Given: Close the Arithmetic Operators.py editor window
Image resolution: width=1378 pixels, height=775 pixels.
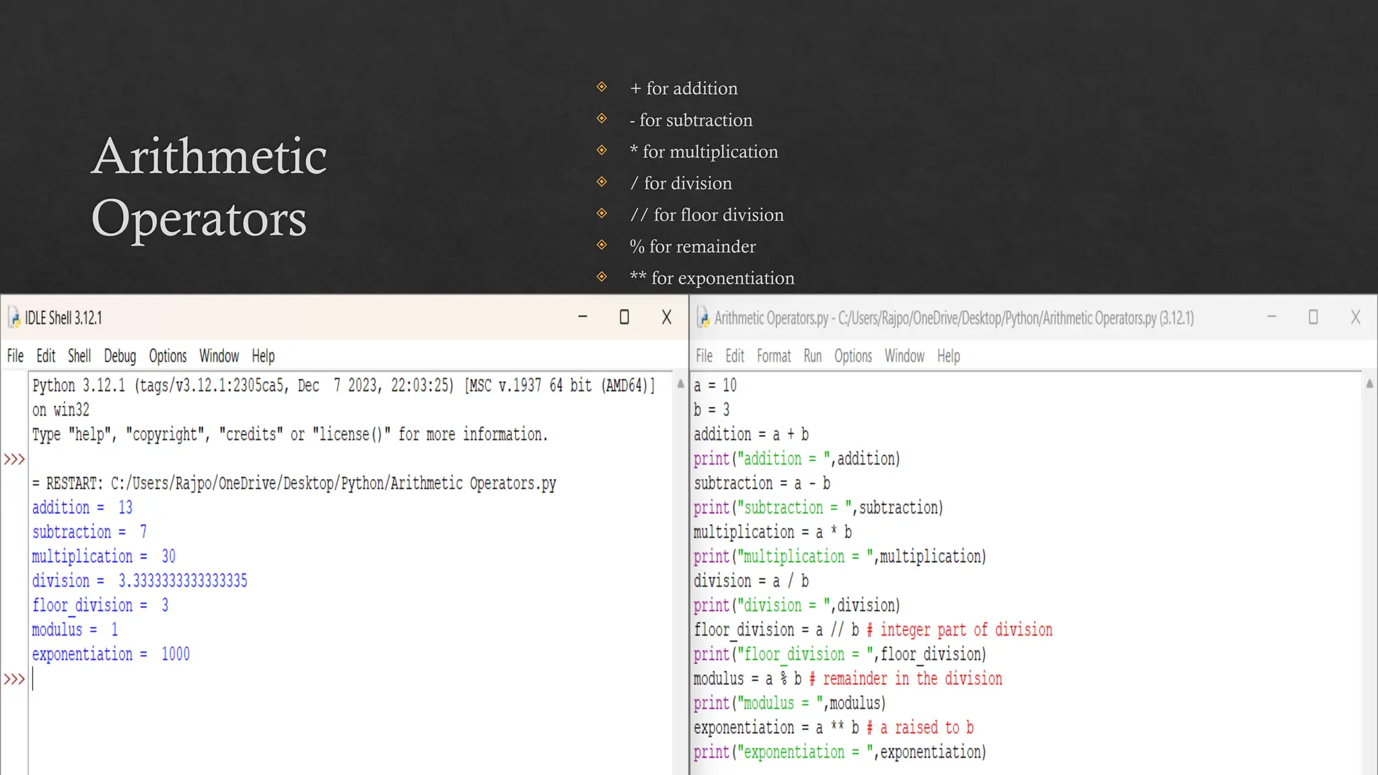Looking at the screenshot, I should coord(1355,317).
